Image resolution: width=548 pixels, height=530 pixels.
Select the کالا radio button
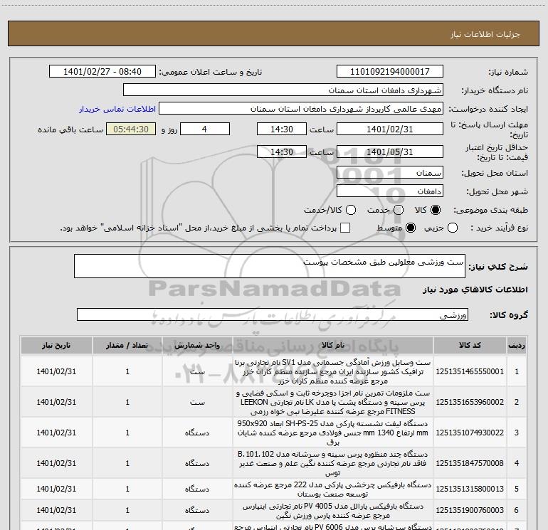(436, 210)
